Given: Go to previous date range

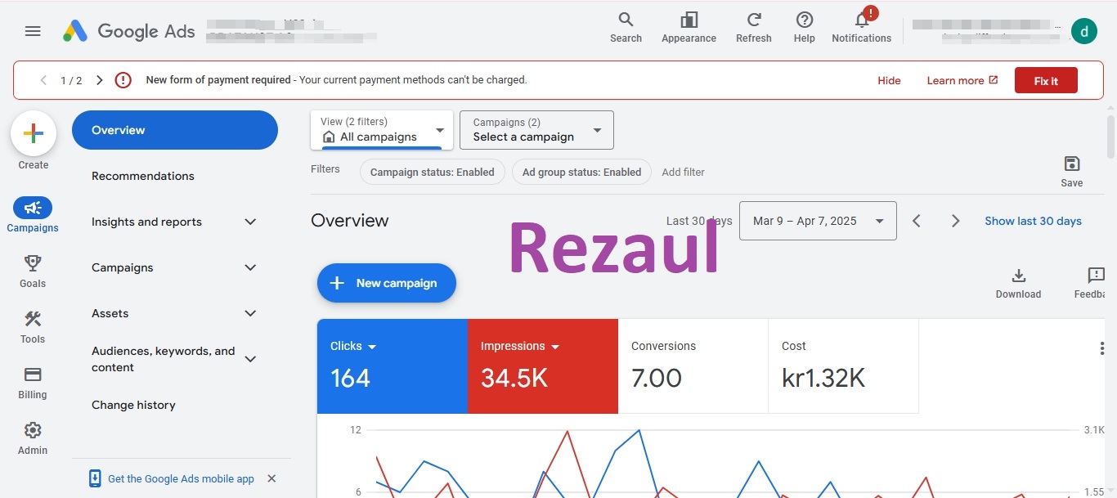Looking at the screenshot, I should point(917,221).
